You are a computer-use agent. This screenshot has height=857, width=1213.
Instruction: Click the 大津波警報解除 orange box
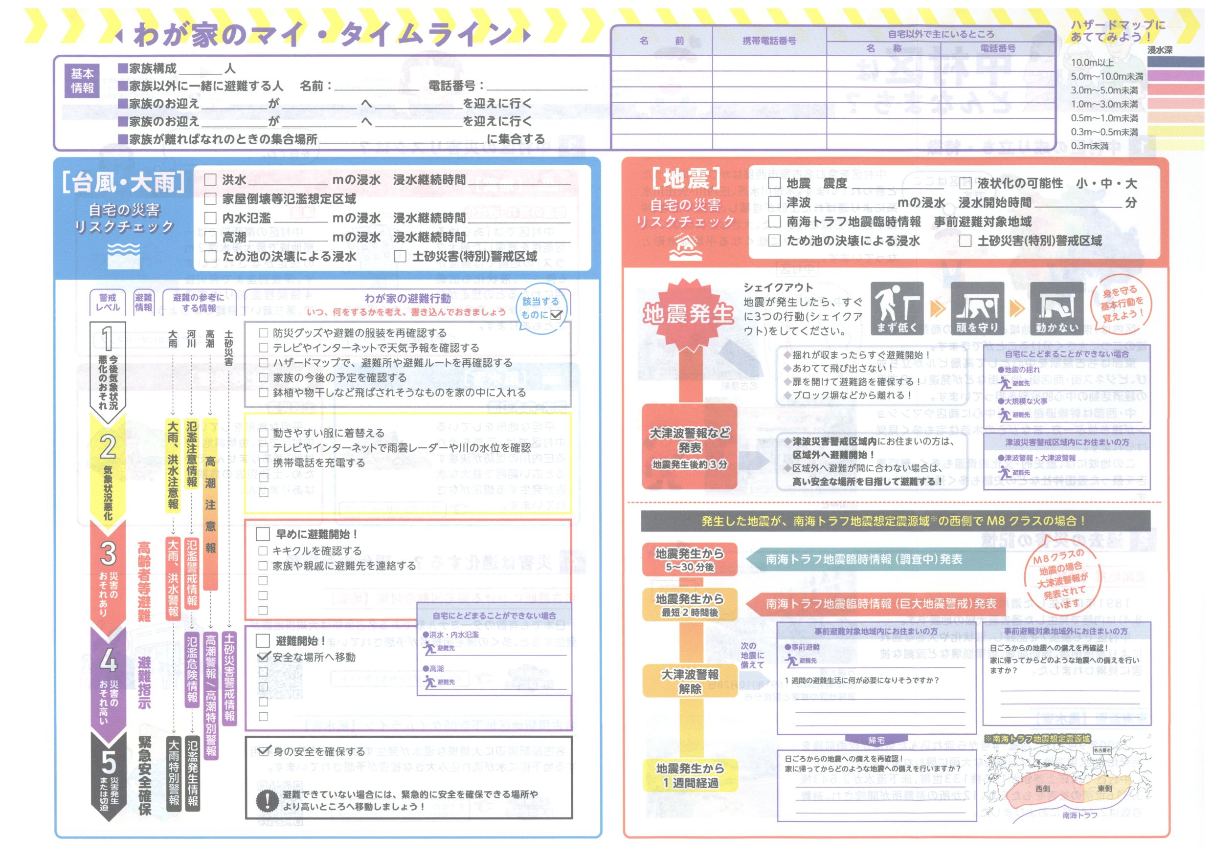[x=690, y=681]
